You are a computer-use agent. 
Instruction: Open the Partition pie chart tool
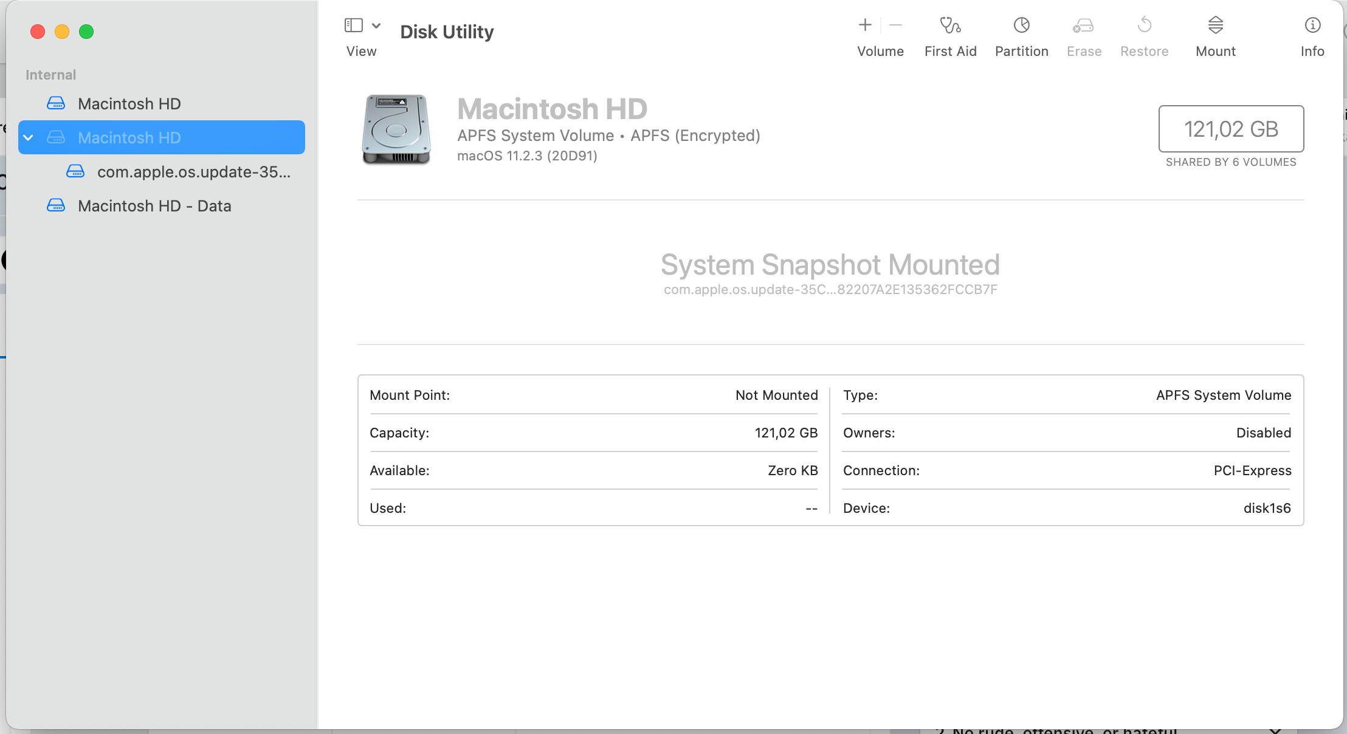pos(1021,26)
